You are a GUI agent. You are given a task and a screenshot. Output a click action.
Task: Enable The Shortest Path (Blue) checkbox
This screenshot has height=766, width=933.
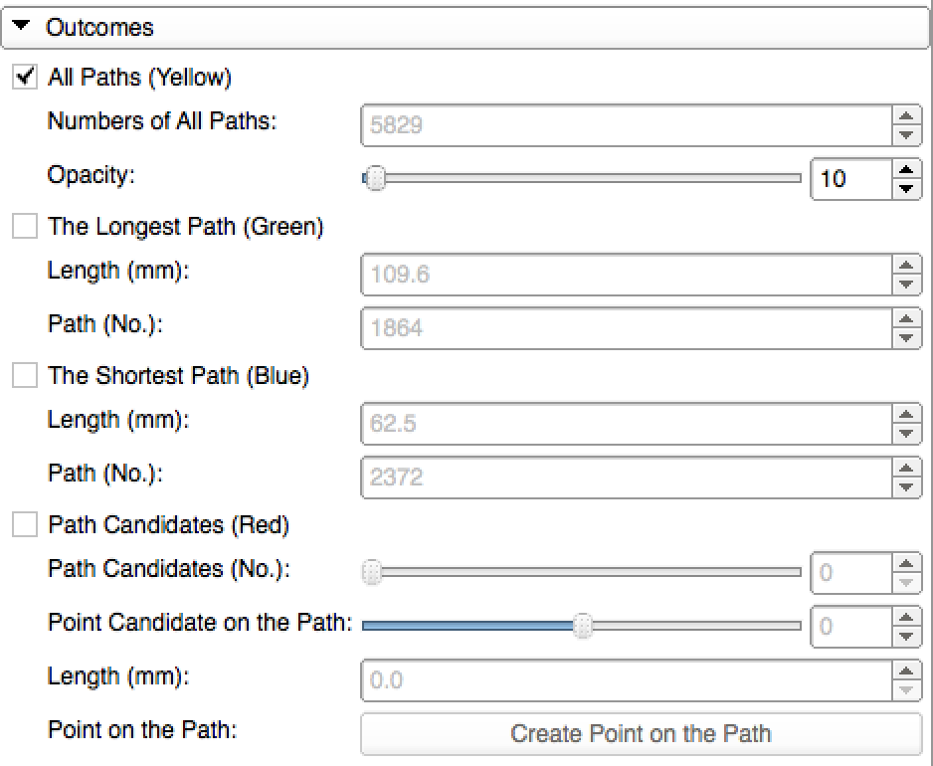point(25,376)
